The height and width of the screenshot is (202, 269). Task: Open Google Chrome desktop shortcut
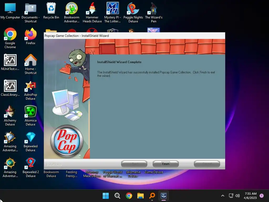point(10,38)
